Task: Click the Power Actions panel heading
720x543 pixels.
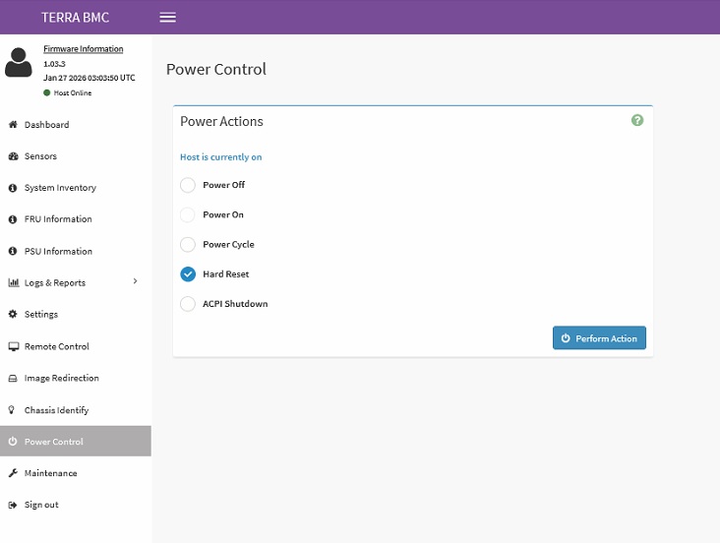Action: tap(221, 121)
